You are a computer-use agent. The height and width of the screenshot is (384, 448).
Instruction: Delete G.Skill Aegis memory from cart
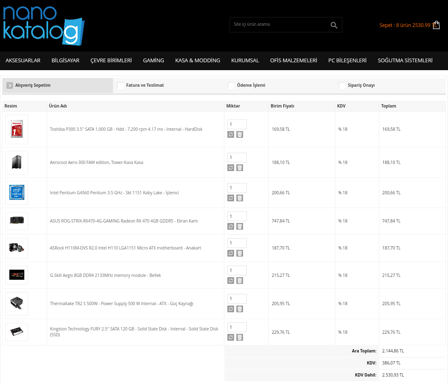pos(240,281)
